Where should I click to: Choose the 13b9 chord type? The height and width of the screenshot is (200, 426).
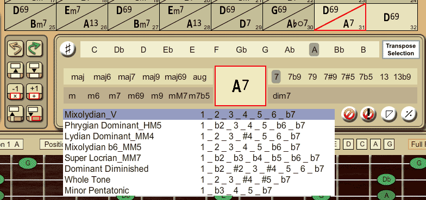click(402, 77)
